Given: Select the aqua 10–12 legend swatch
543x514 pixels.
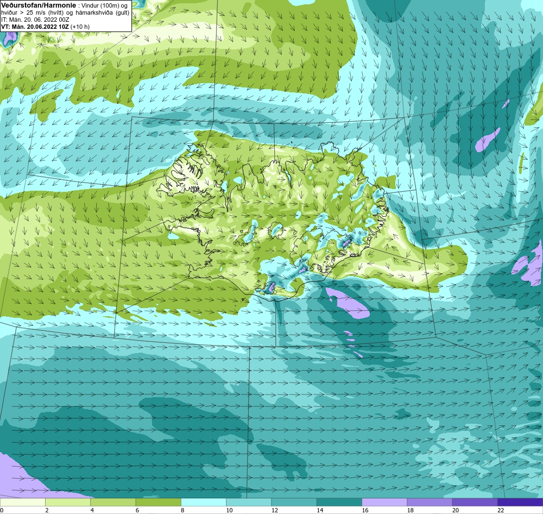Looking at the screenshot, I should coord(249,502).
